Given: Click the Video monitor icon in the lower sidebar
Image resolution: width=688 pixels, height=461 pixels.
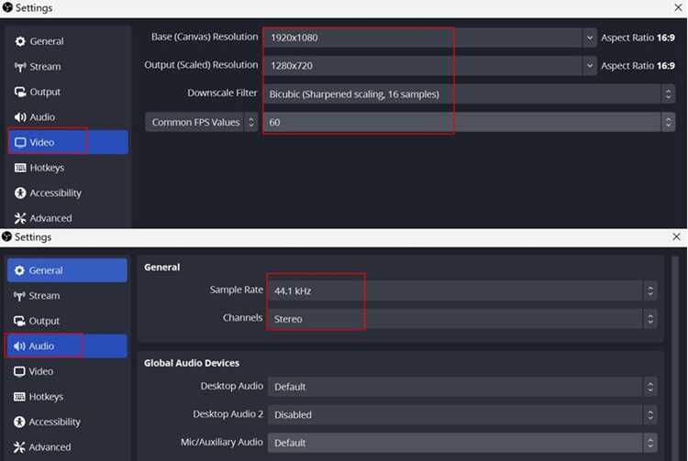Looking at the screenshot, I should tap(19, 371).
